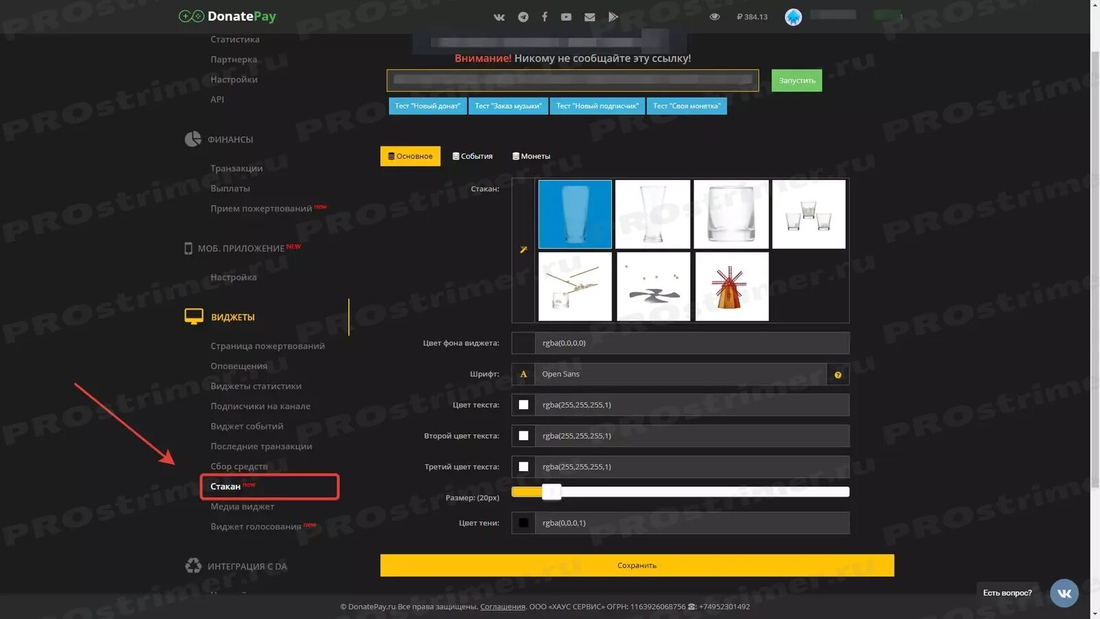This screenshot has width=1100, height=619.
Task: Select the windmill thumbnail
Action: (x=731, y=286)
